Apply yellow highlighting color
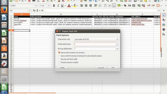Viewport: 167px width, 94px height. [75, 5]
